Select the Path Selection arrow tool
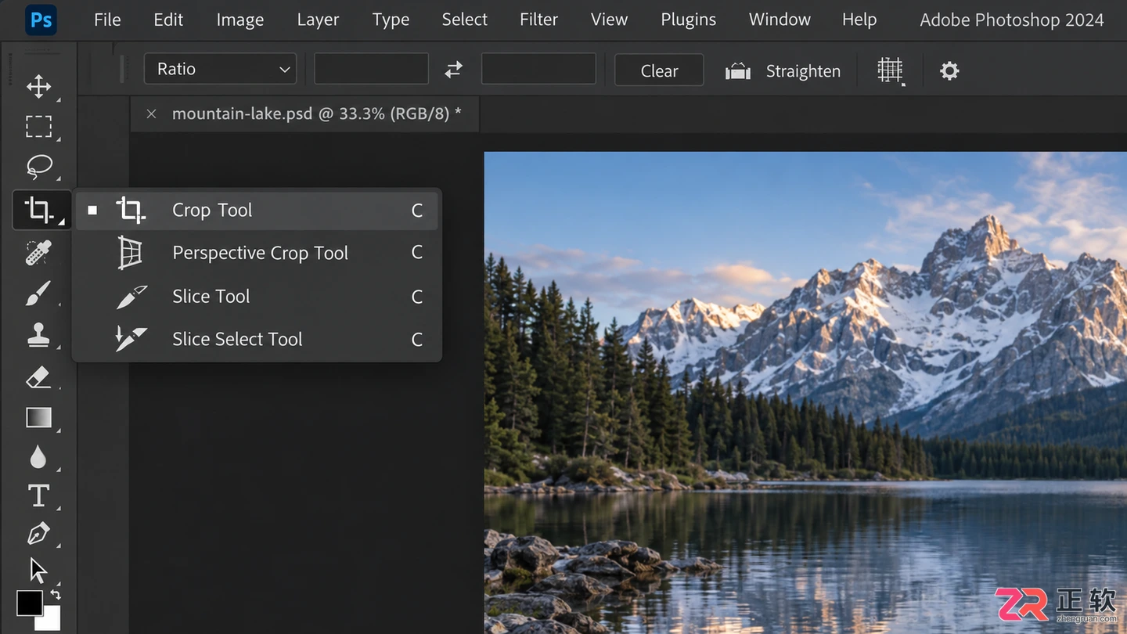The width and height of the screenshot is (1127, 634). (38, 569)
